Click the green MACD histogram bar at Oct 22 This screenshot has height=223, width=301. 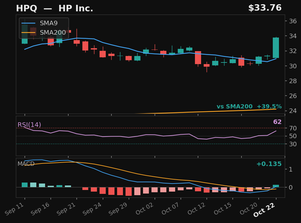(x=276, y=186)
